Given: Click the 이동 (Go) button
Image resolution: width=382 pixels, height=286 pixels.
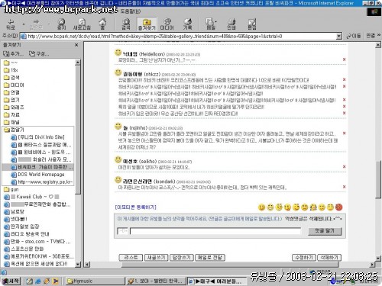Looking at the screenshot, I should [x=353, y=36].
